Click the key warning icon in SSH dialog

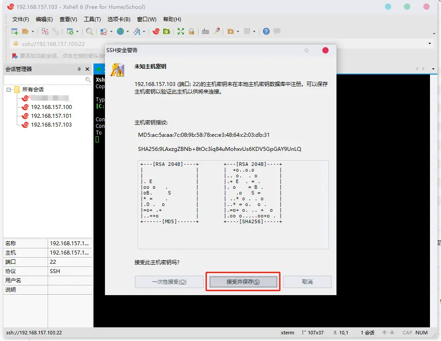coord(118,70)
